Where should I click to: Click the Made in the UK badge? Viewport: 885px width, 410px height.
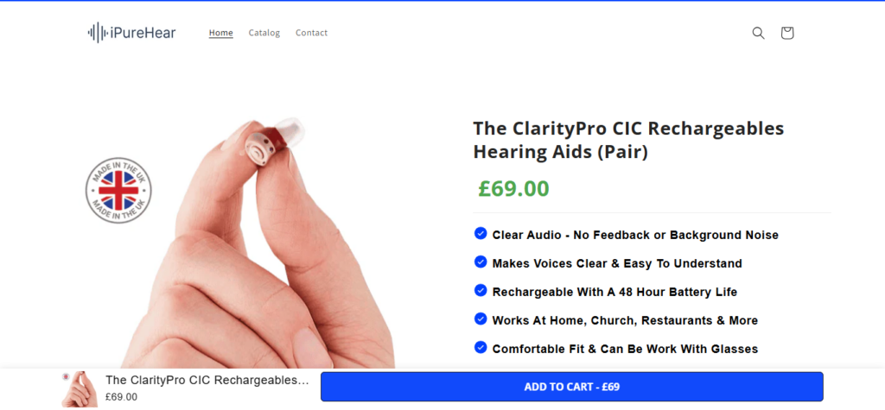click(118, 190)
